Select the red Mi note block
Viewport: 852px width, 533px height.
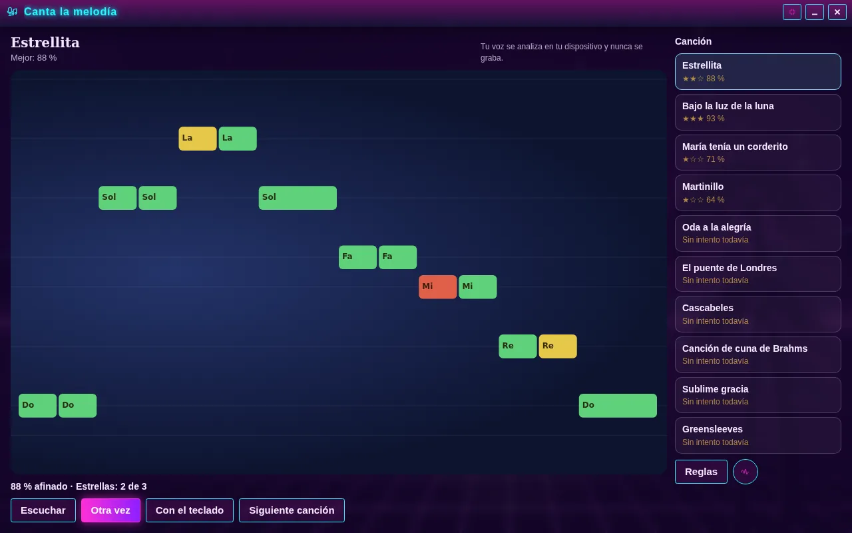tap(438, 287)
